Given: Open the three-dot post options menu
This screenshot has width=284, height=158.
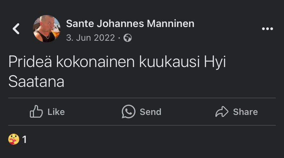Looking at the screenshot, I should (267, 29).
